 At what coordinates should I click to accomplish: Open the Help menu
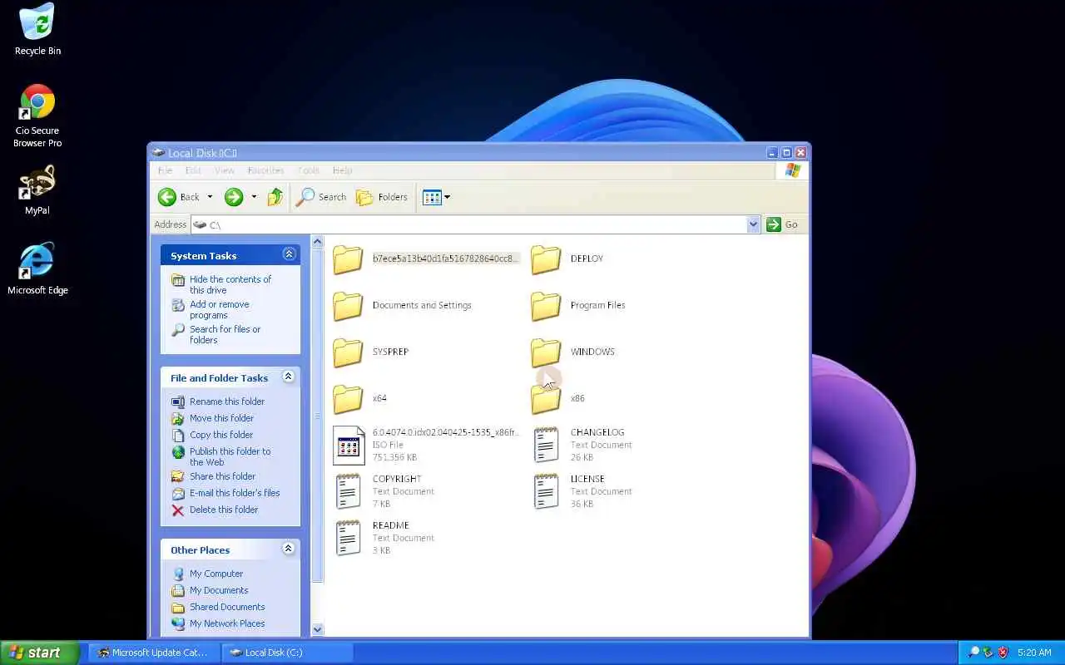point(342,170)
